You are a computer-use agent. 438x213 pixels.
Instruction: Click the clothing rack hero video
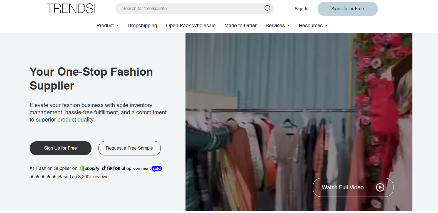(278, 111)
